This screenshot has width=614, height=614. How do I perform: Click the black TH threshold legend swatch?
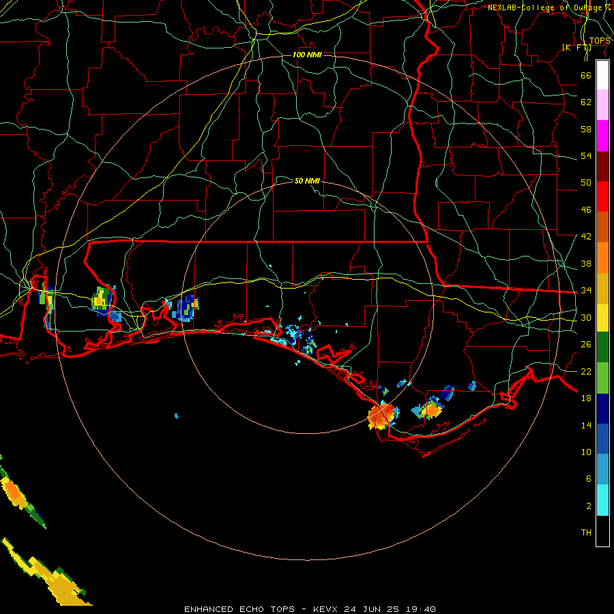602,531
